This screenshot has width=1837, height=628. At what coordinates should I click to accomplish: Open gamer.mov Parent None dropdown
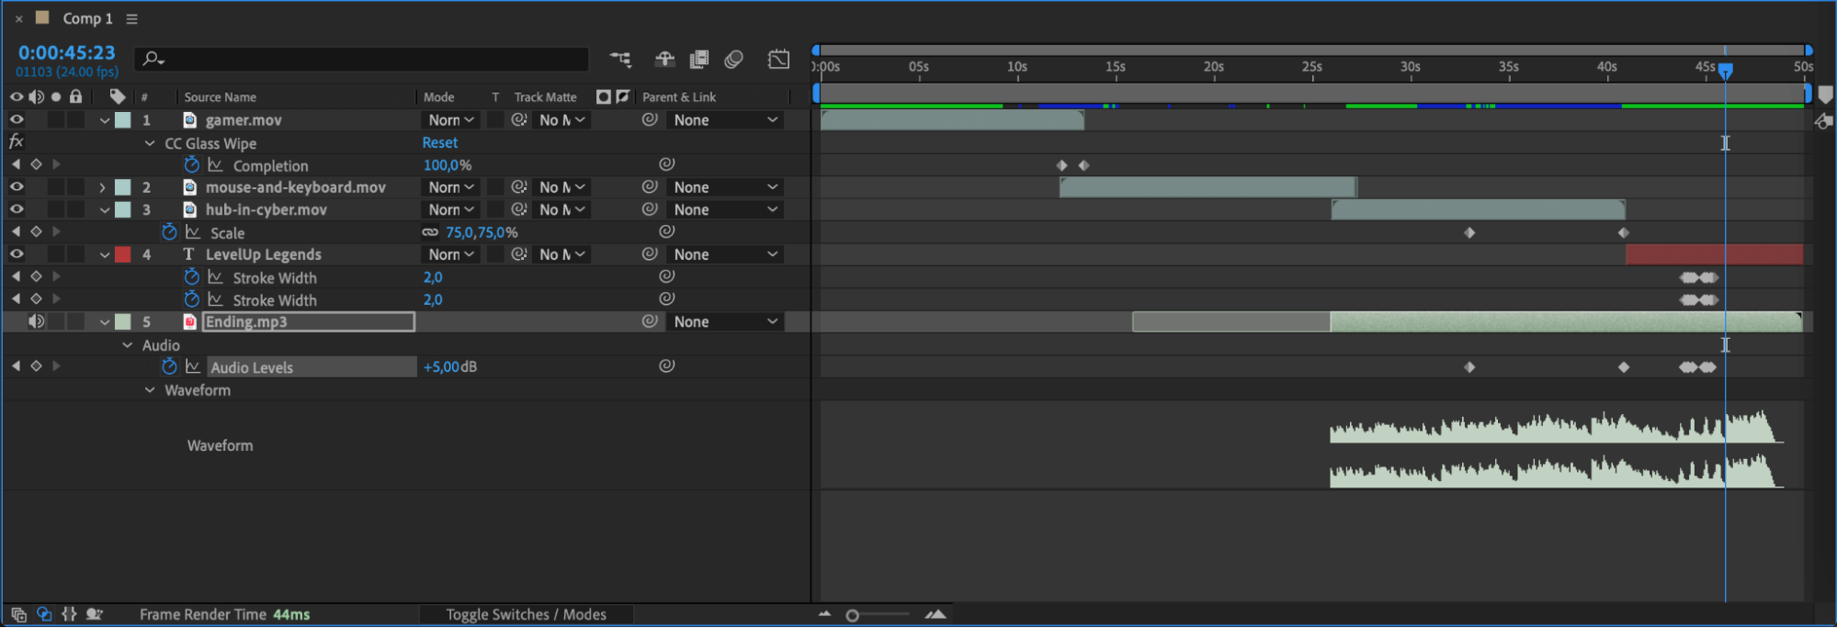point(726,120)
